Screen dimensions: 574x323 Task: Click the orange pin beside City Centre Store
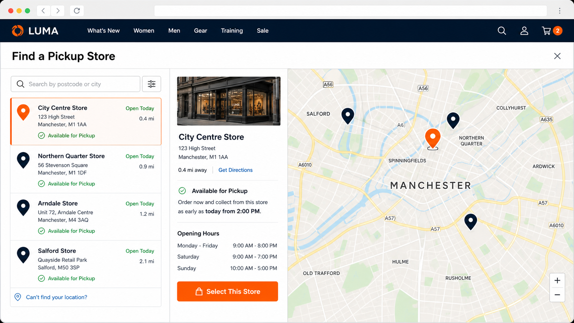(x=23, y=112)
